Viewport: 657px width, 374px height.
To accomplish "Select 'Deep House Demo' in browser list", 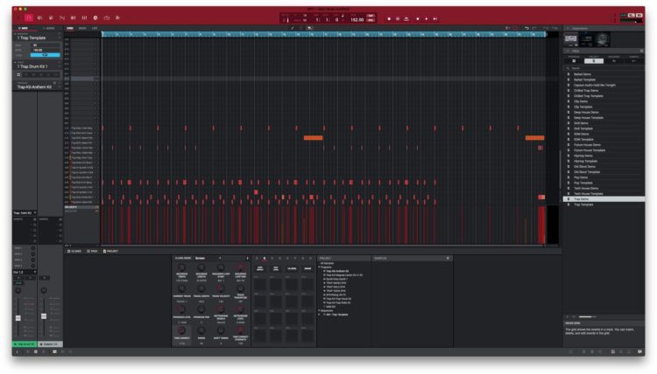I will [604, 113].
